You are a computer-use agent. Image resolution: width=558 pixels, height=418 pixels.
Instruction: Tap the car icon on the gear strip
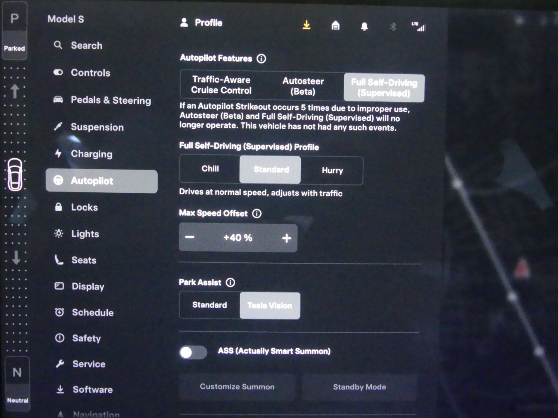pos(15,175)
